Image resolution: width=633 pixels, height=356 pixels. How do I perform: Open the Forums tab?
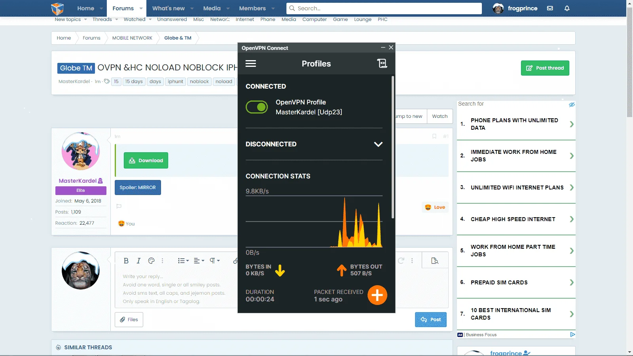tap(123, 8)
